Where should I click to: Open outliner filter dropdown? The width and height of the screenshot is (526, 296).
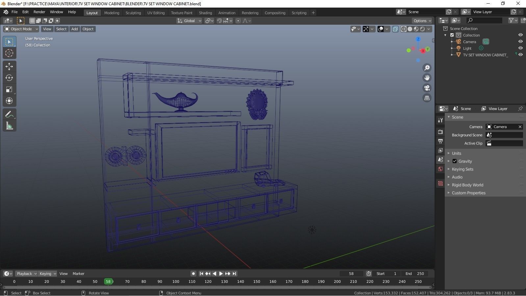[x=513, y=20]
